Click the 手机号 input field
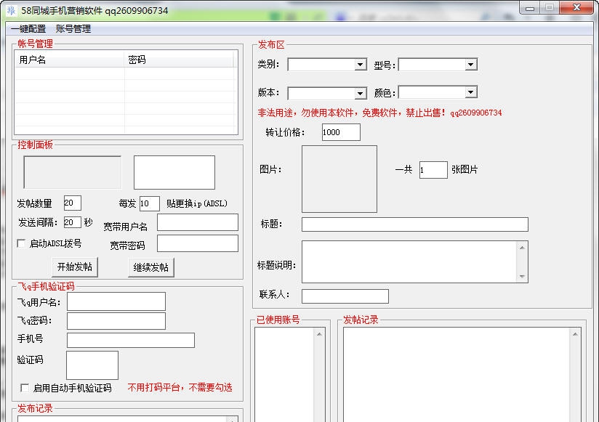 pos(131,340)
